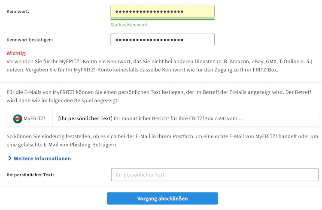Click the Kennwort: field label

pyautogui.click(x=18, y=12)
